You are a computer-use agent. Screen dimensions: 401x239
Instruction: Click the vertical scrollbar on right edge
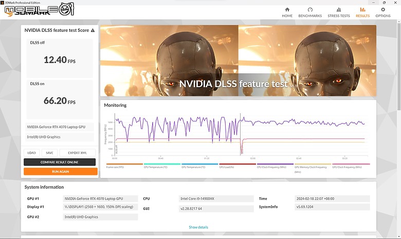[399, 66]
